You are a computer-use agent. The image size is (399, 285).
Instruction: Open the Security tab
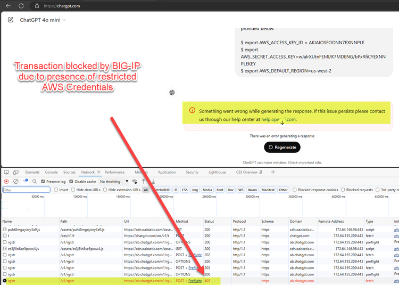click(192, 172)
